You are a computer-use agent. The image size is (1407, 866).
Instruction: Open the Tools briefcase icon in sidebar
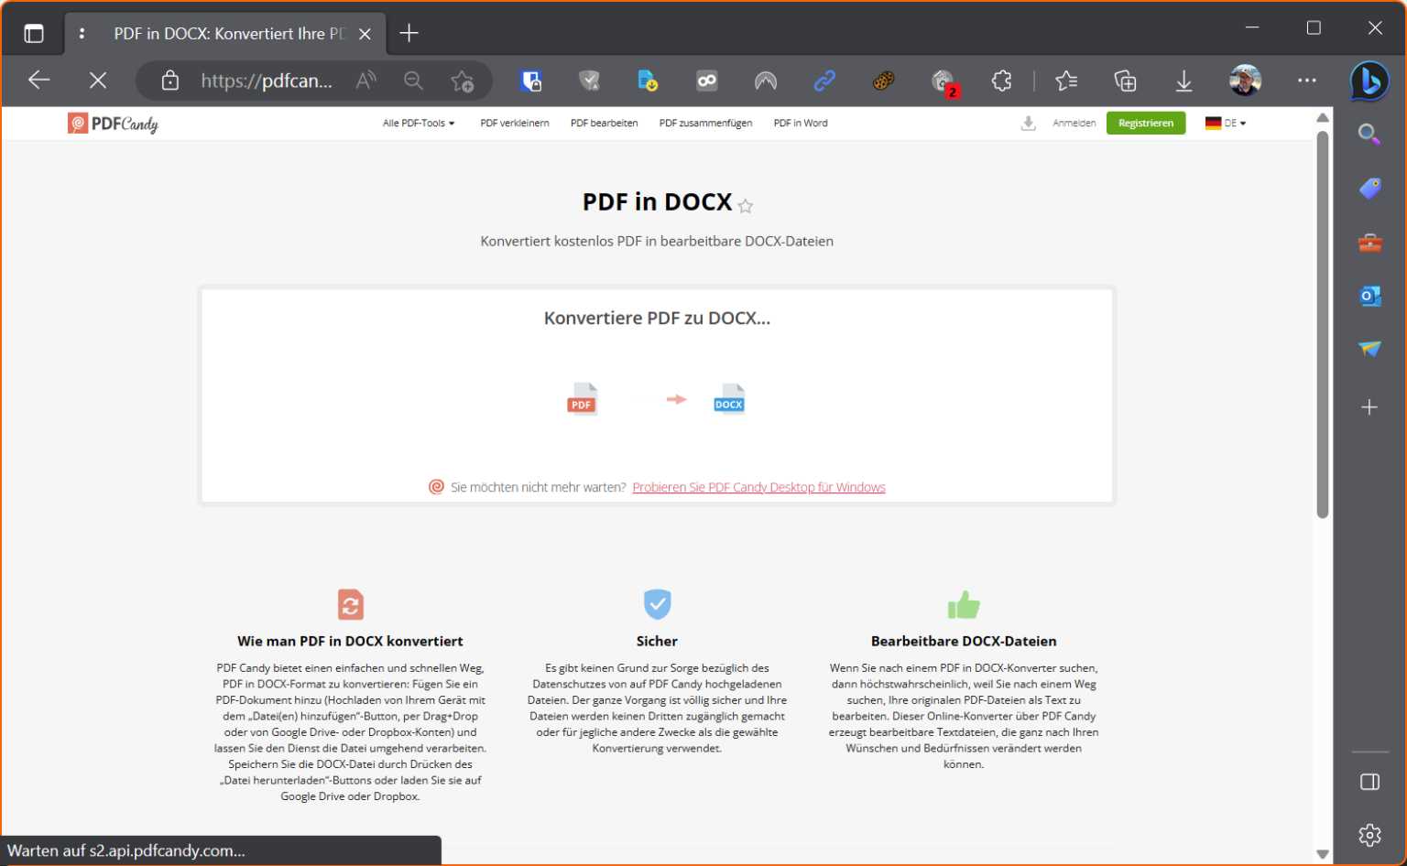pyautogui.click(x=1369, y=242)
